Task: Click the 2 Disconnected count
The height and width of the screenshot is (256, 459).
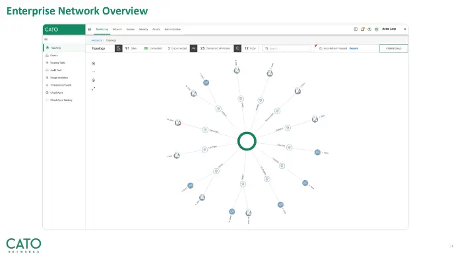Action: point(177,48)
